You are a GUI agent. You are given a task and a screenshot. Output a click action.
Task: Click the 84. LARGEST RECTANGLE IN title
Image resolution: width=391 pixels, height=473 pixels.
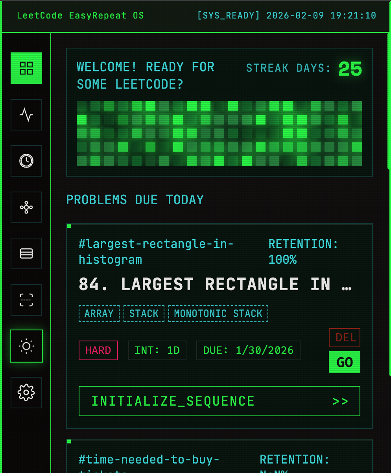[215, 284]
